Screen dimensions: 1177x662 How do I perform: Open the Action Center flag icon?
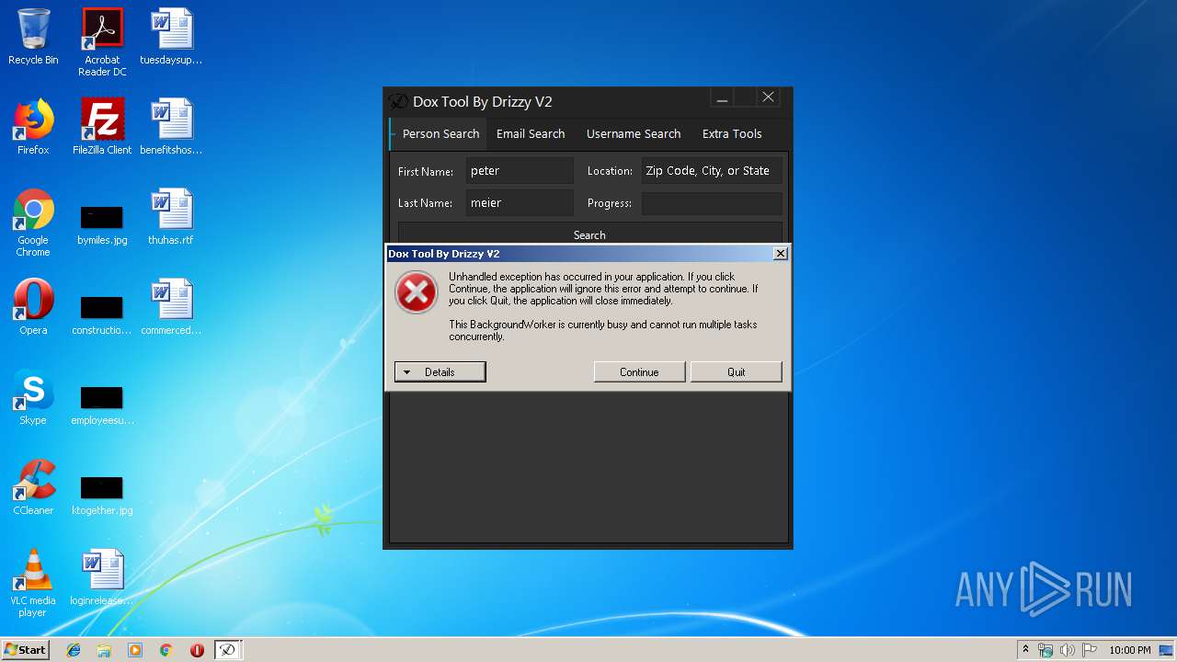pos(1089,650)
